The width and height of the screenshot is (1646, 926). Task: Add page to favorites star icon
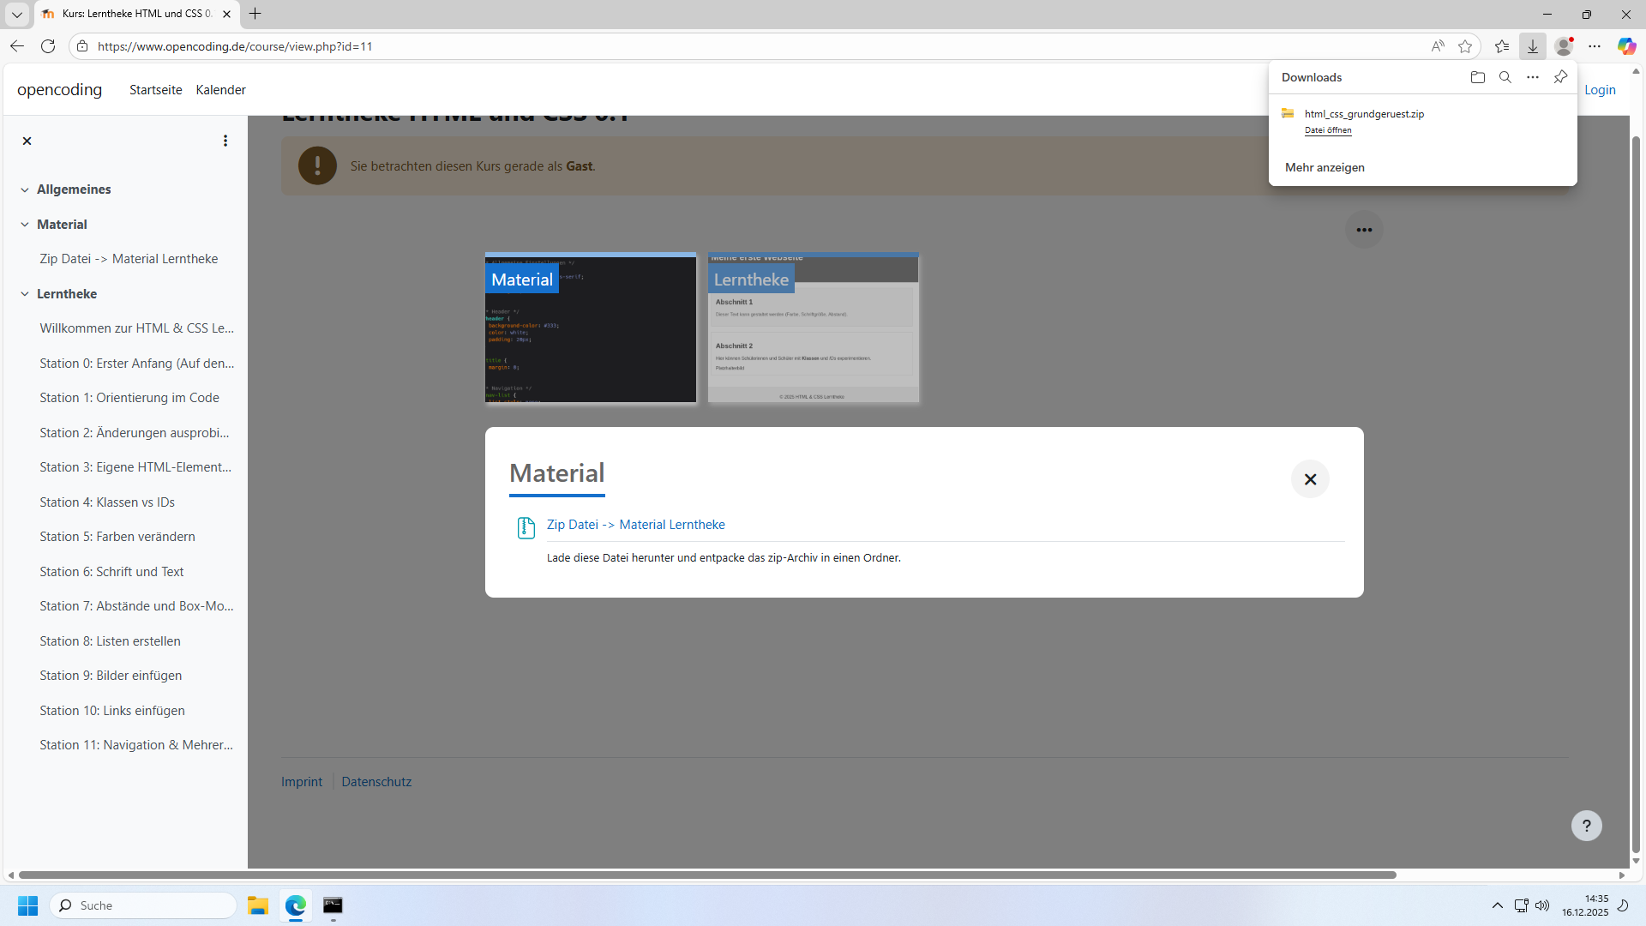1465,46
